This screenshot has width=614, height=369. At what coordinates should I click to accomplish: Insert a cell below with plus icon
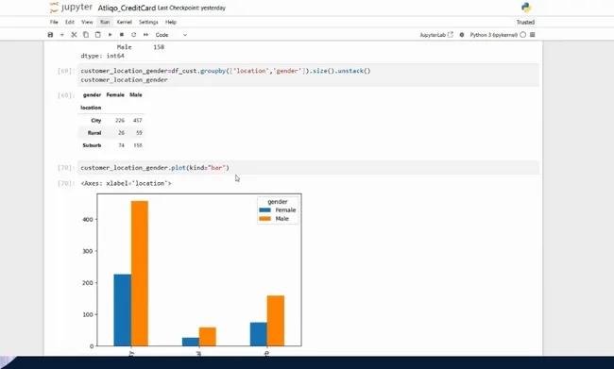61,35
